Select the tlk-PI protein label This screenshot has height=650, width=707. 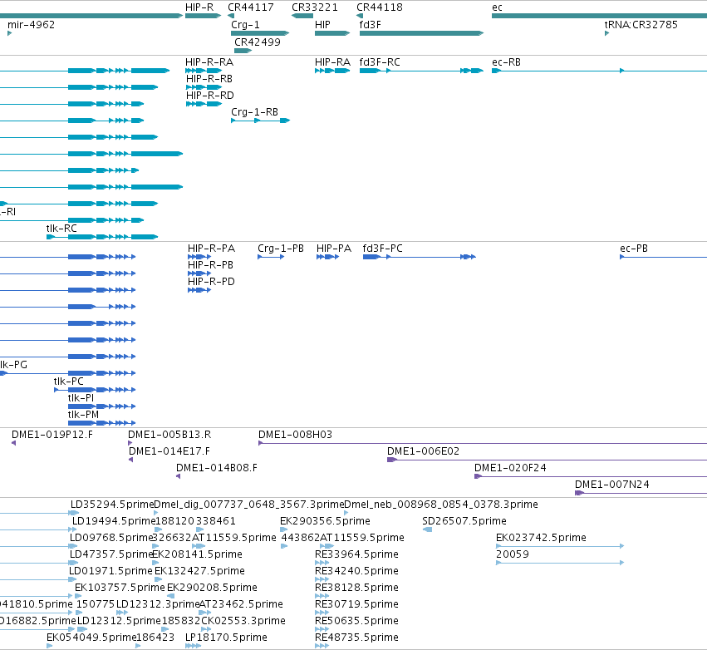pos(81,398)
